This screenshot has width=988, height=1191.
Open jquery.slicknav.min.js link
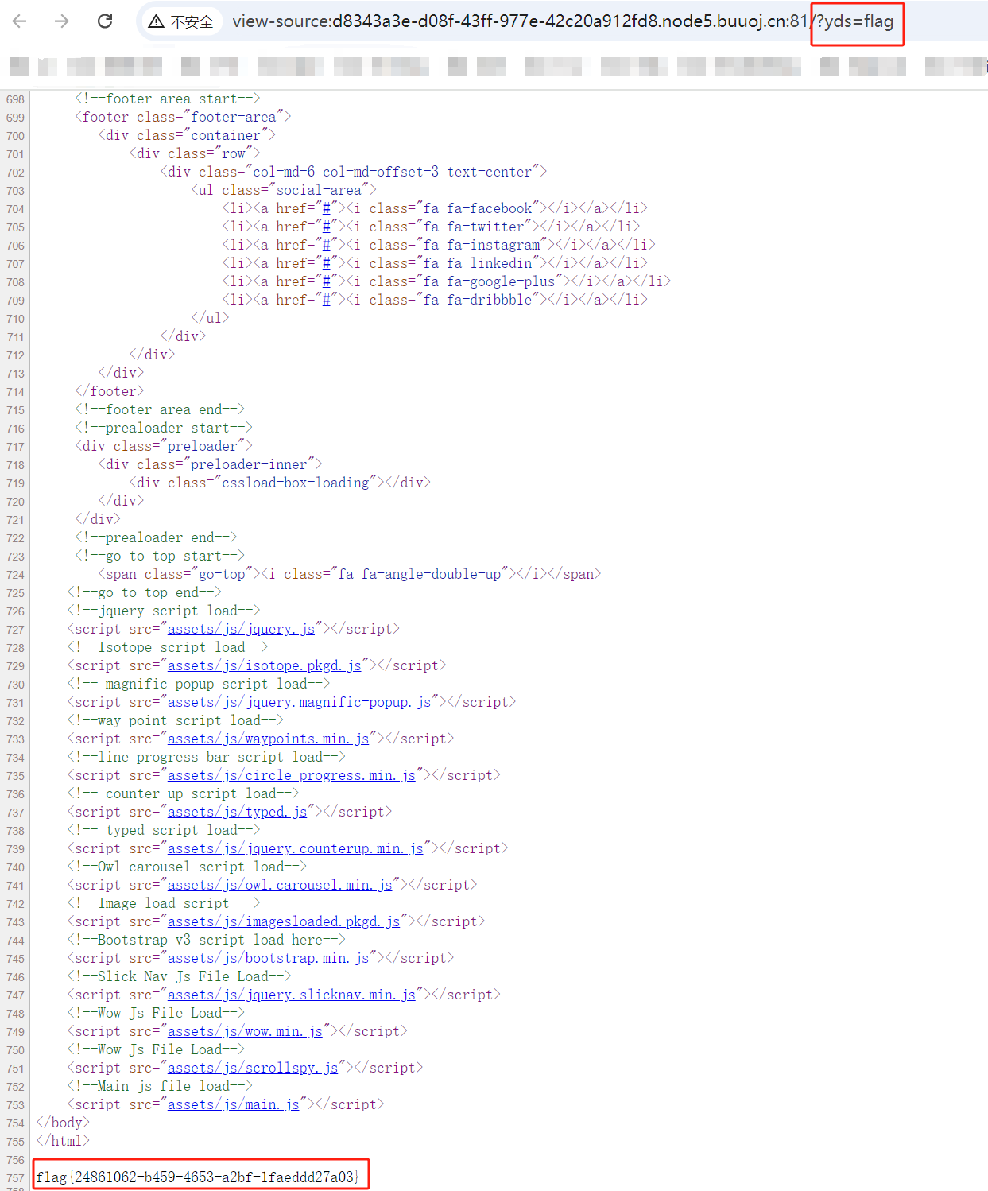tap(291, 995)
